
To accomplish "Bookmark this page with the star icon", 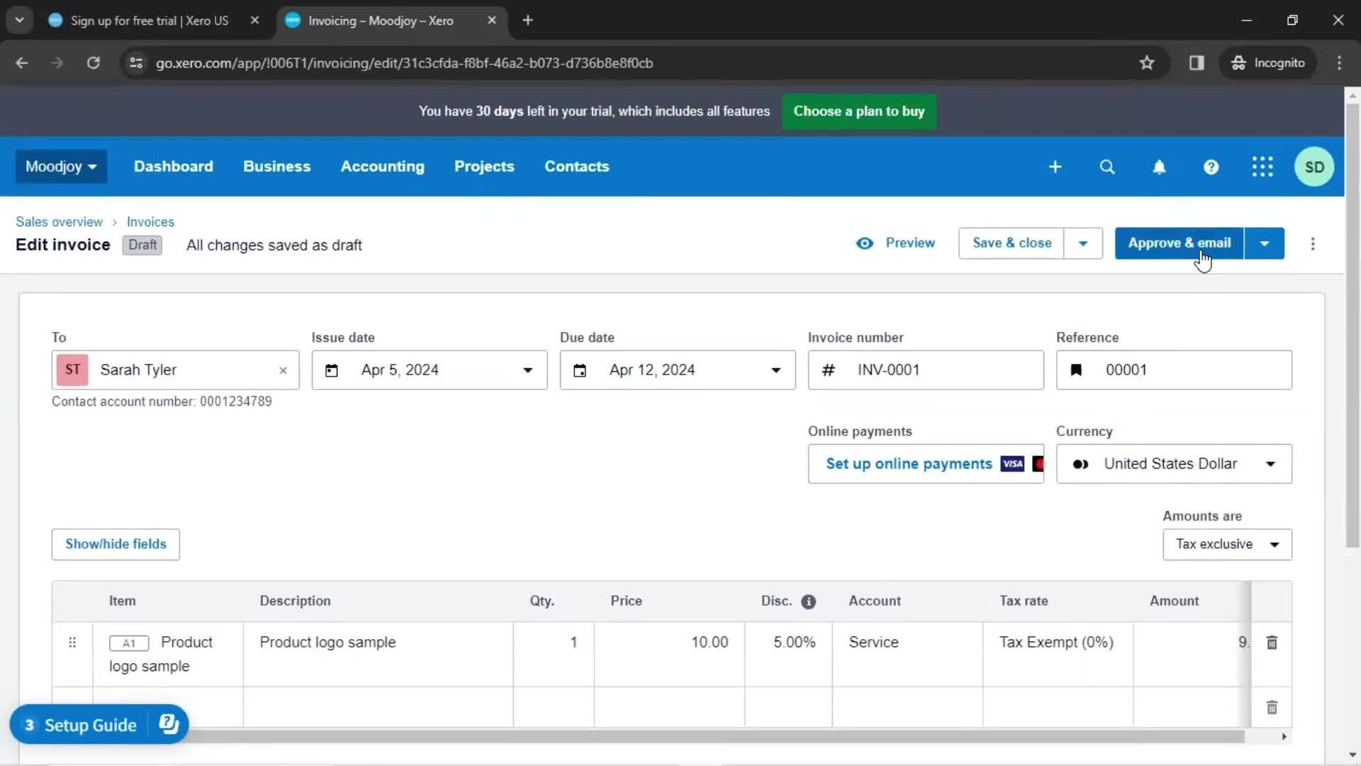I will pos(1147,63).
